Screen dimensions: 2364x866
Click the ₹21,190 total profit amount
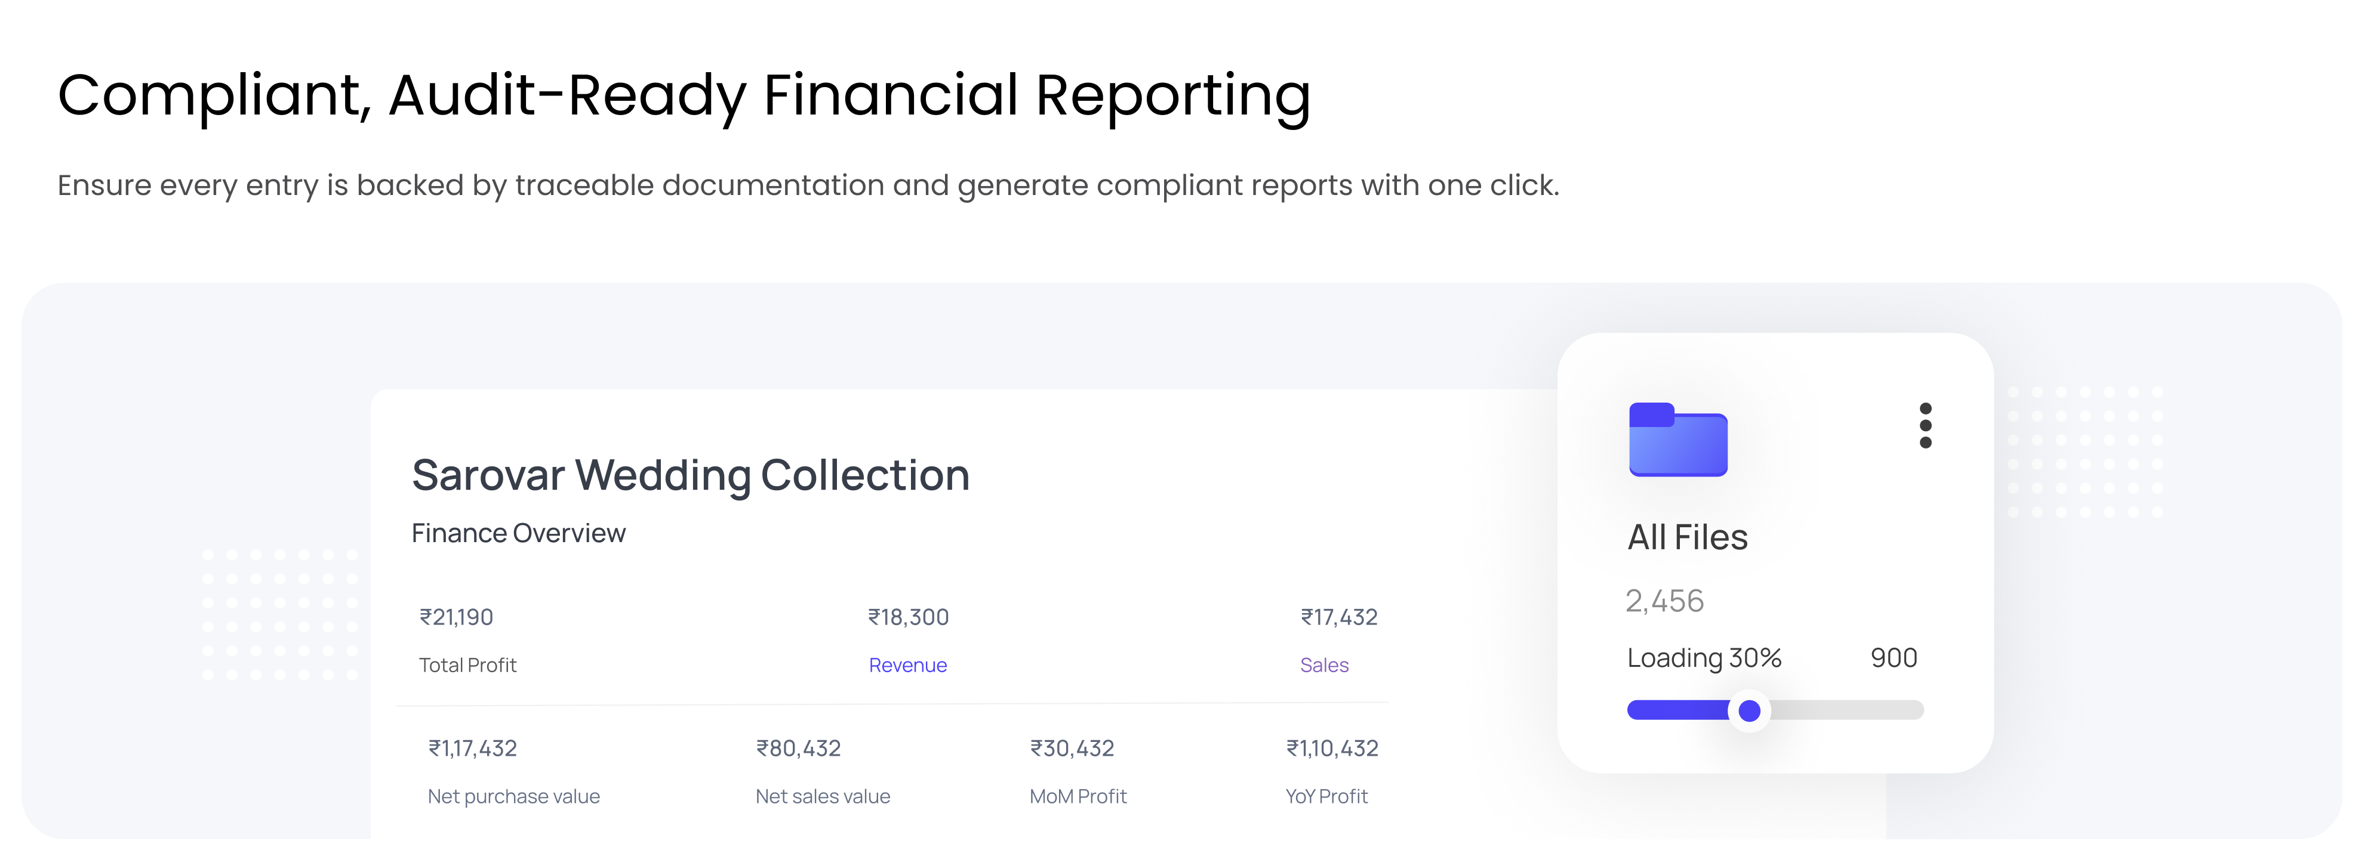click(x=456, y=618)
